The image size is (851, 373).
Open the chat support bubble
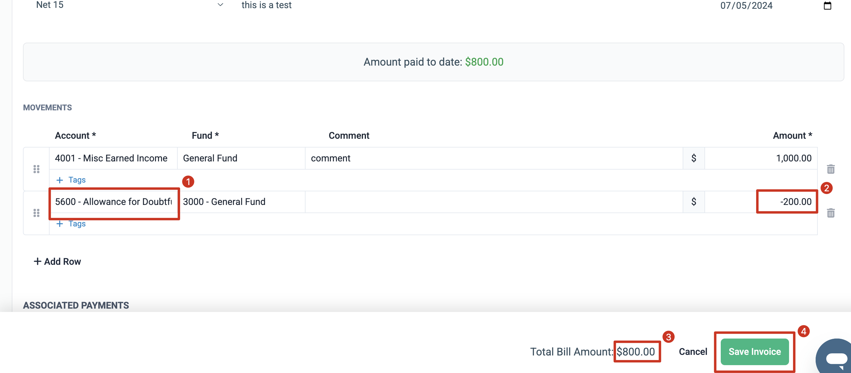coord(835,357)
